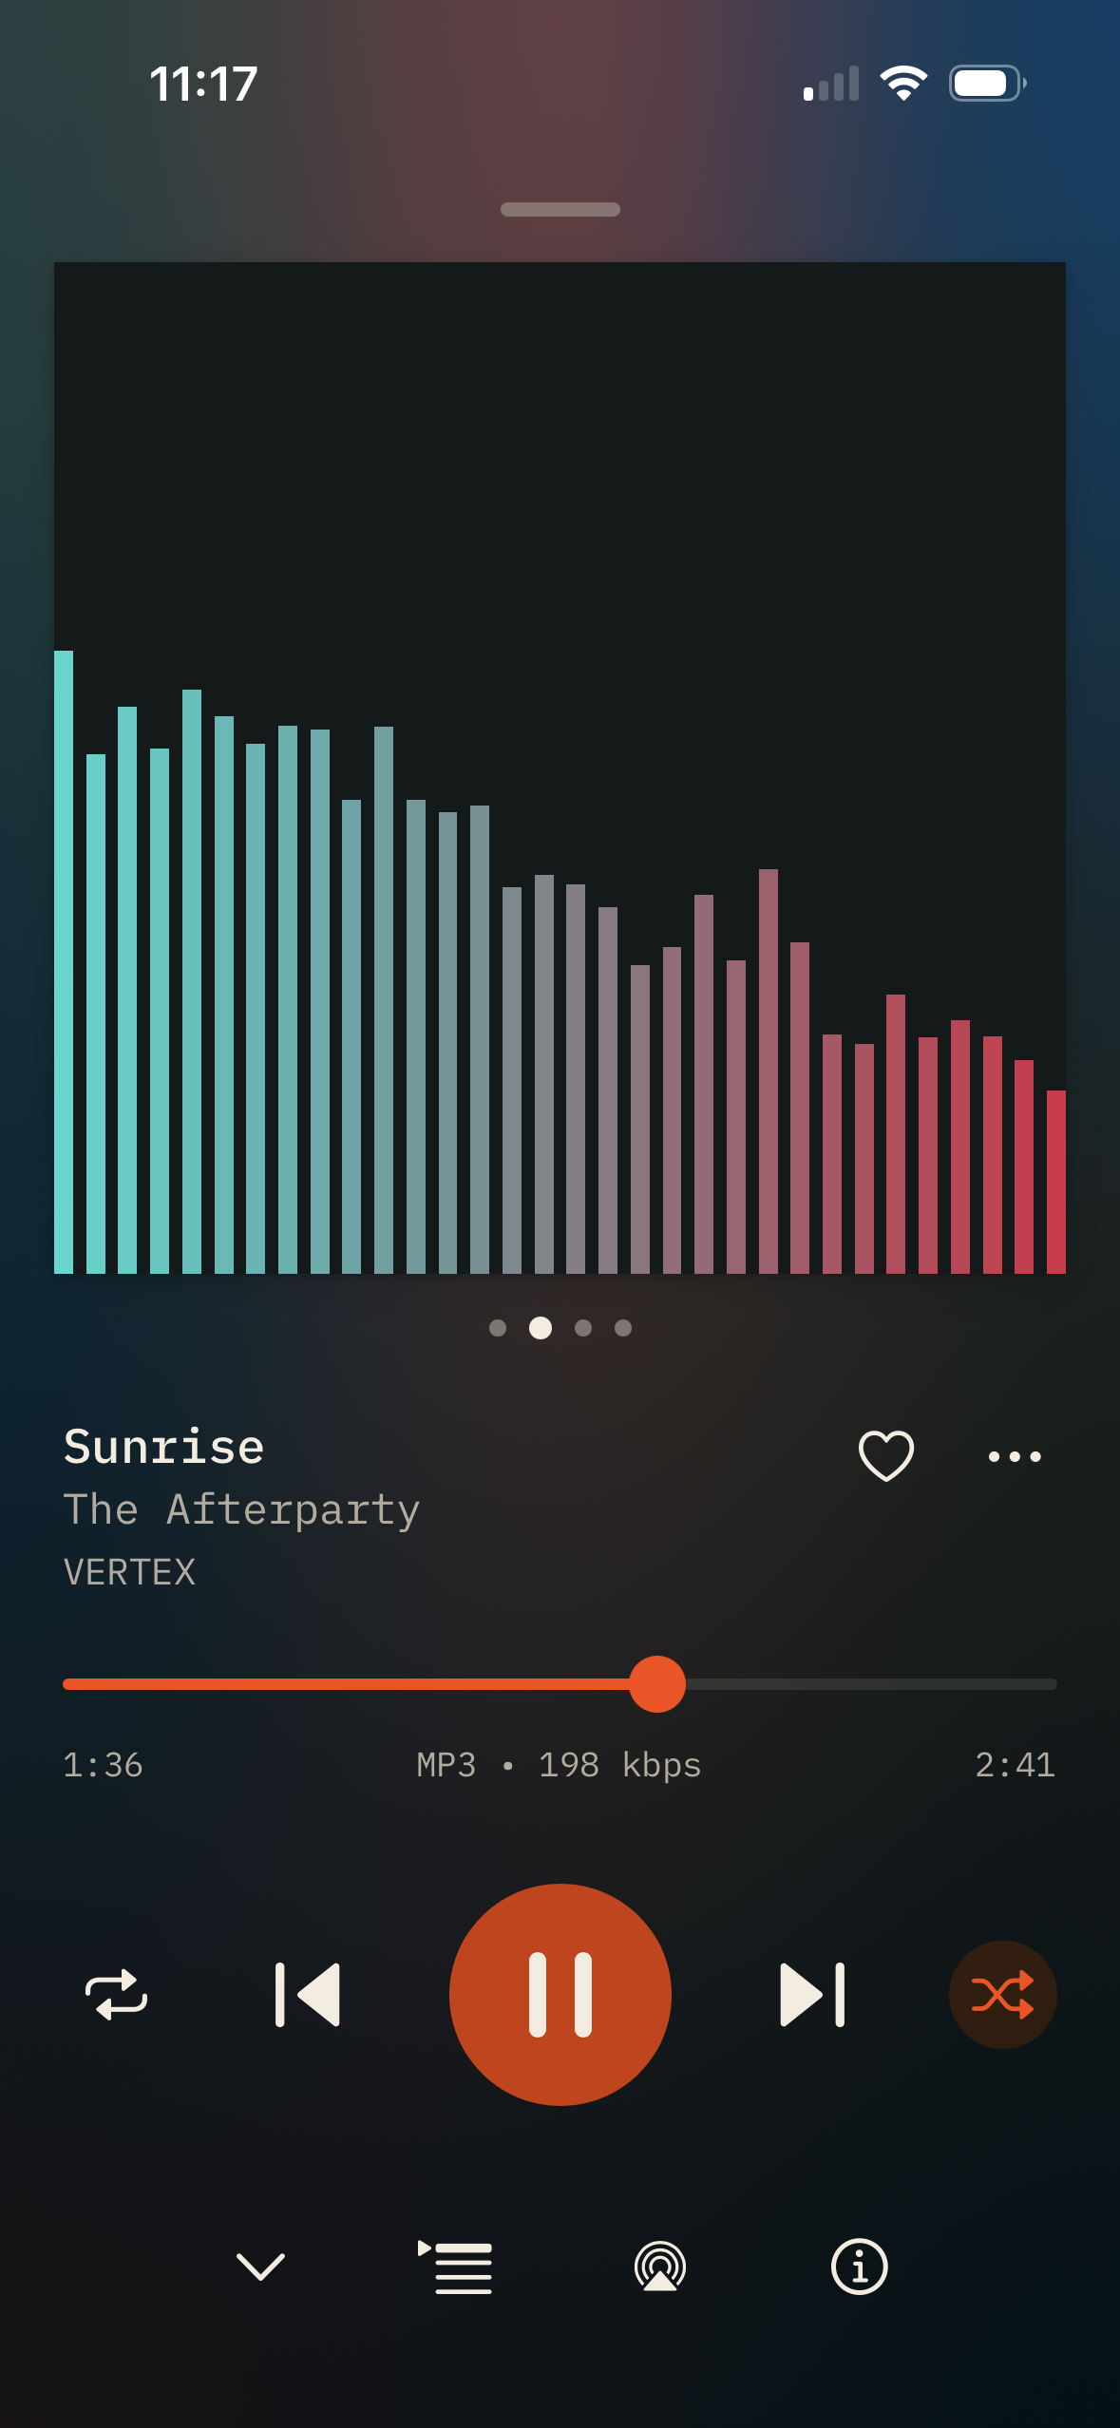Viewport: 1120px width, 2428px height.
Task: Show track info details
Action: coord(859,2267)
